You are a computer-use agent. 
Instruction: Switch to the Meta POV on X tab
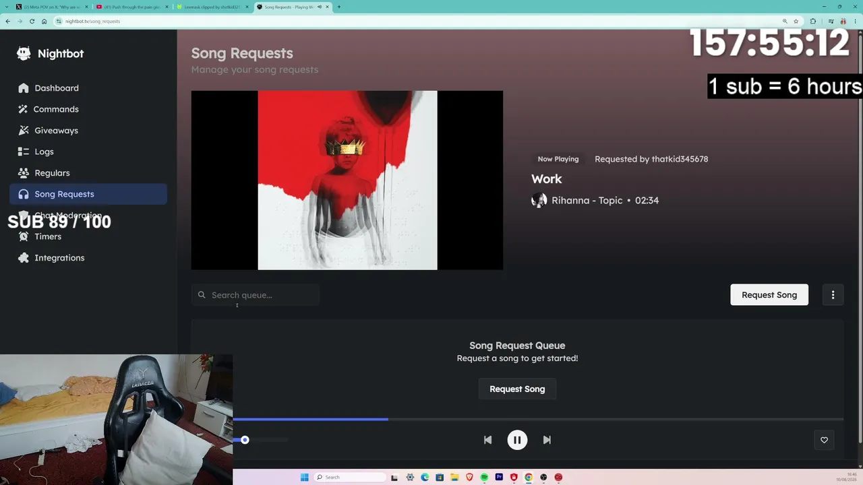coord(53,7)
